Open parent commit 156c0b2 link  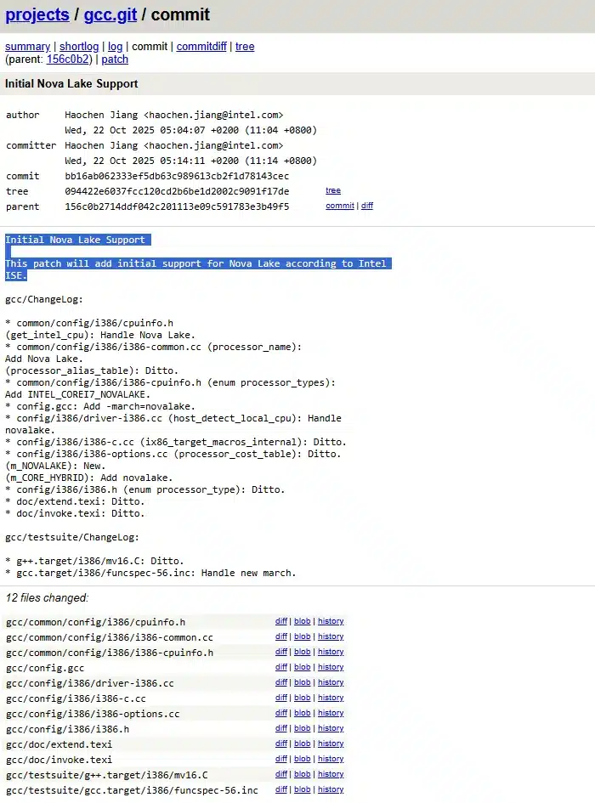coord(68,59)
